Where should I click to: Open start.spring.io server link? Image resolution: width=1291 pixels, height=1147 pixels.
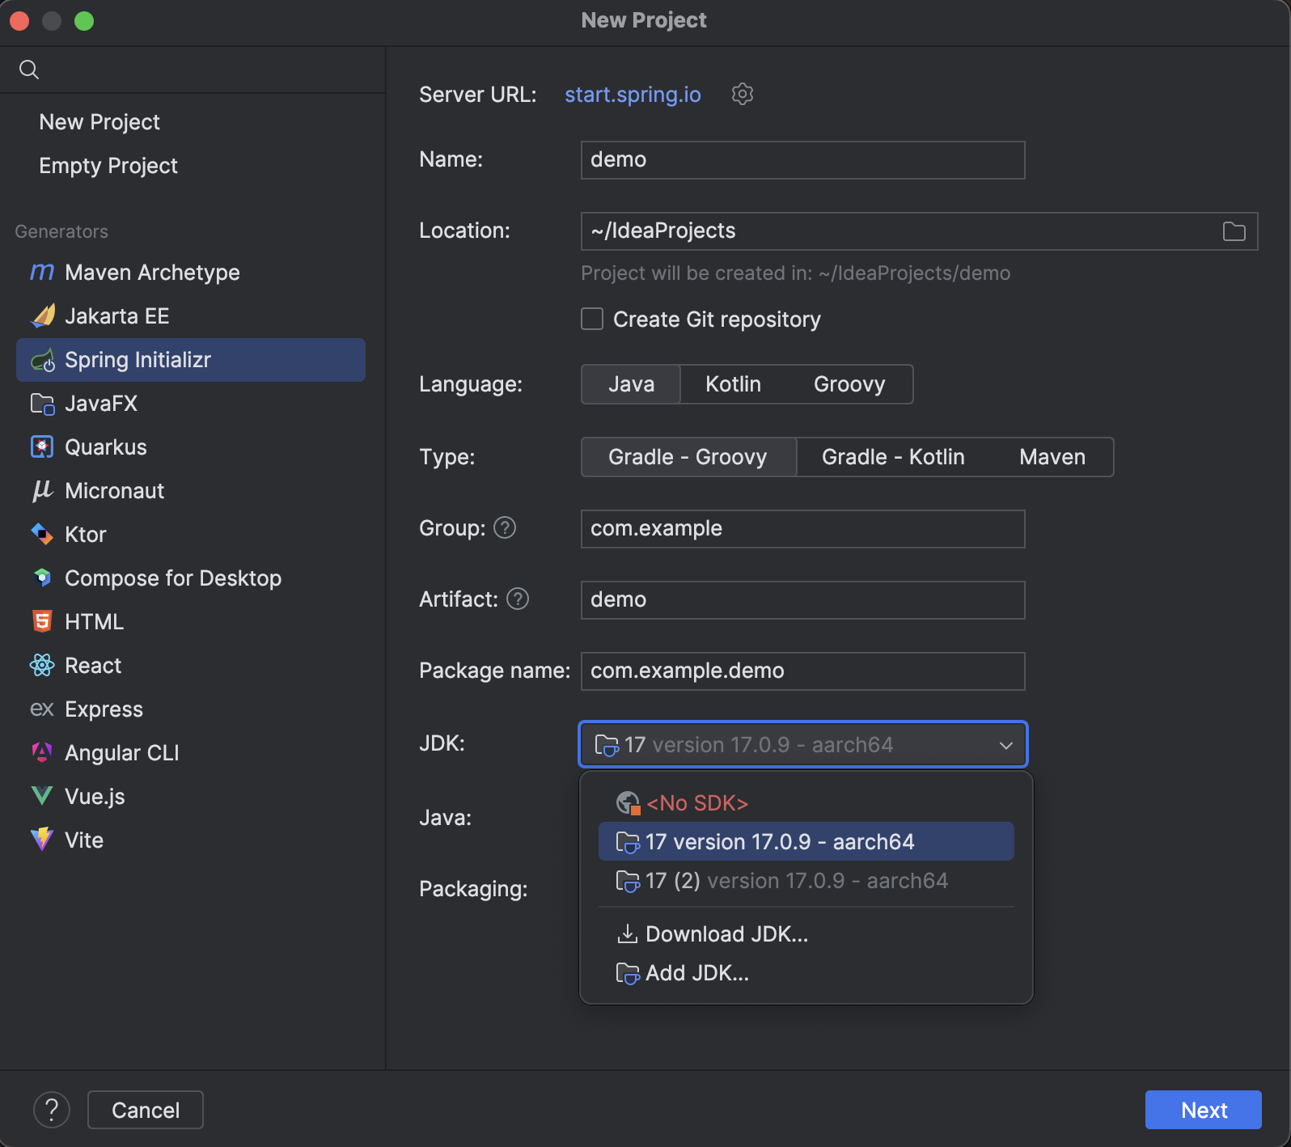[633, 95]
